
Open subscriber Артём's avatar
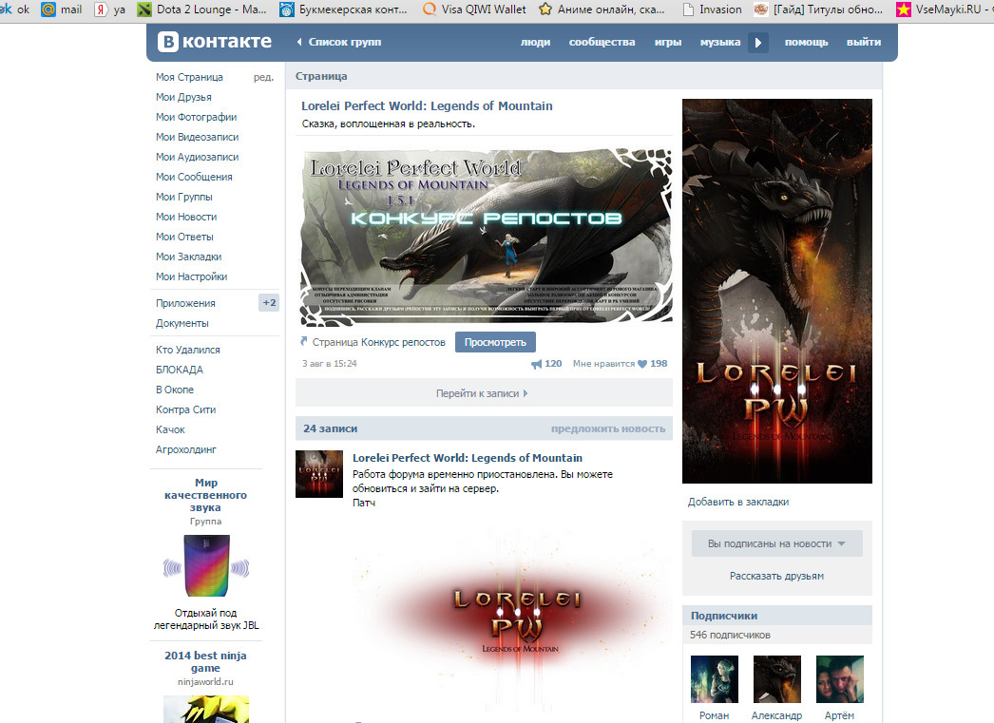pyautogui.click(x=839, y=679)
